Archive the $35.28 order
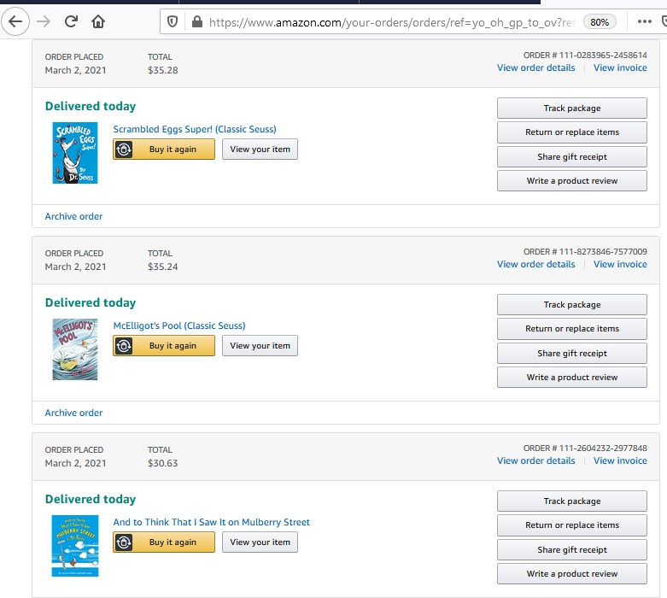Screen dimensions: 667x598 point(73,216)
